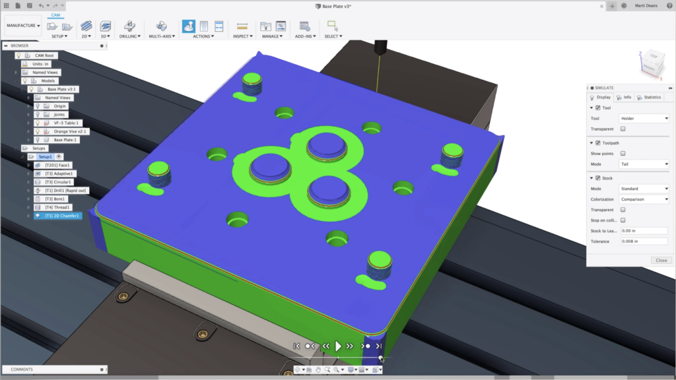The height and width of the screenshot is (380, 676).
Task: Click the Setup Sheet icon
Action: pyautogui.click(x=219, y=26)
